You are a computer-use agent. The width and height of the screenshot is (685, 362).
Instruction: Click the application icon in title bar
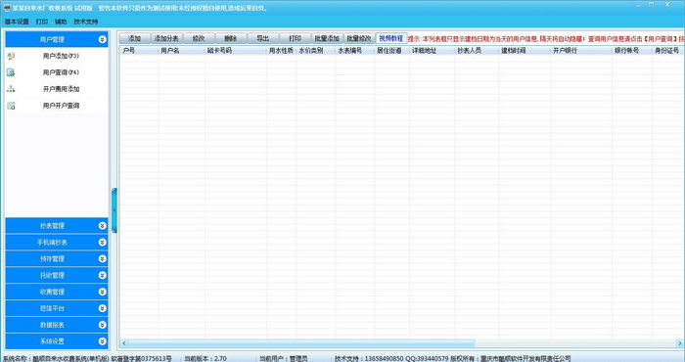(7, 8)
